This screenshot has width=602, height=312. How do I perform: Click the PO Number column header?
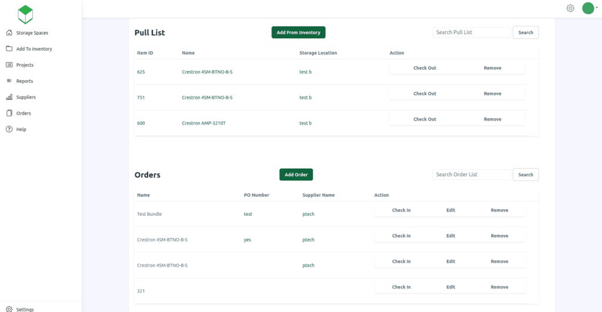pyautogui.click(x=256, y=195)
